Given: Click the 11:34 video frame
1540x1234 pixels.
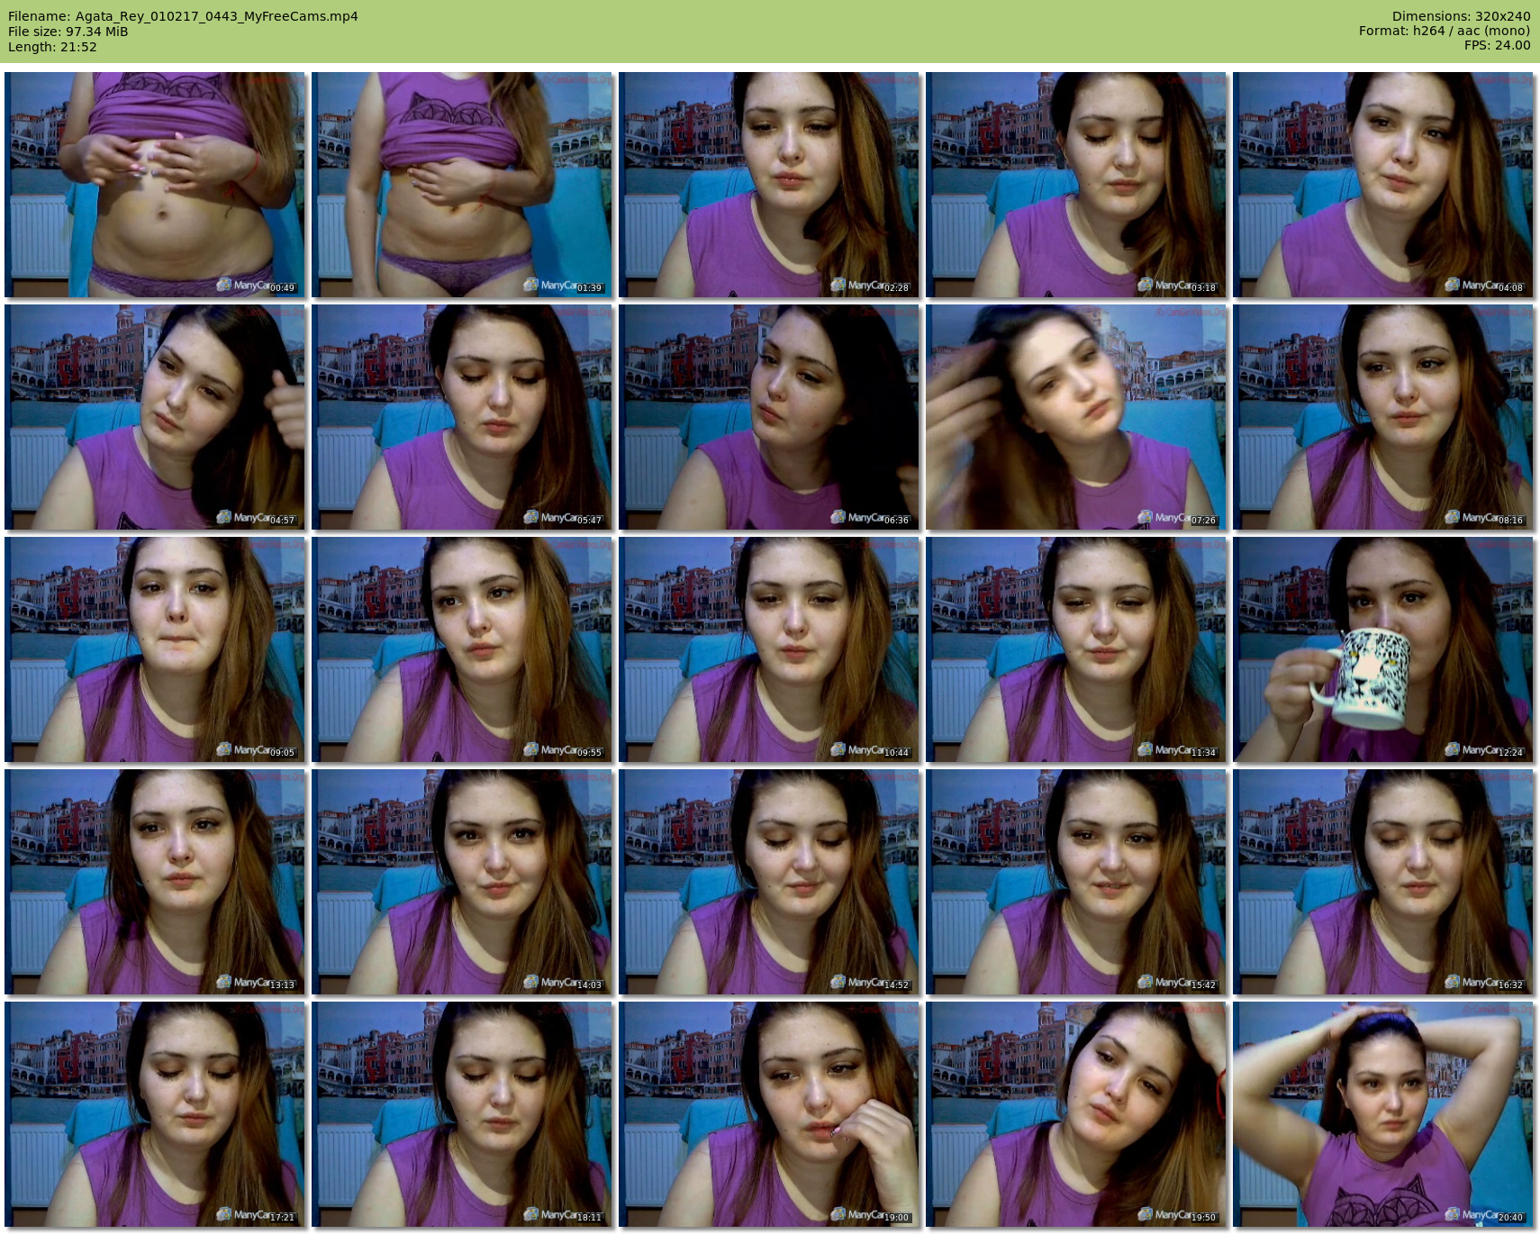Looking at the screenshot, I should point(1076,649).
